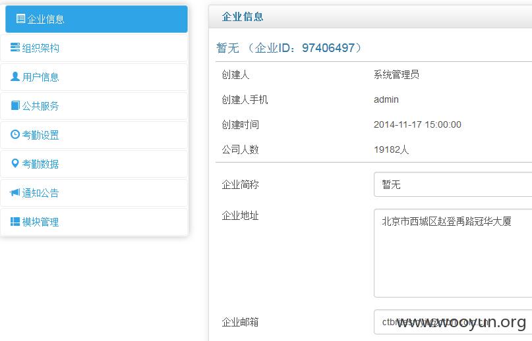Viewport: 532px width, 341px height.
Task: Click the admin phone value
Action: (x=386, y=99)
